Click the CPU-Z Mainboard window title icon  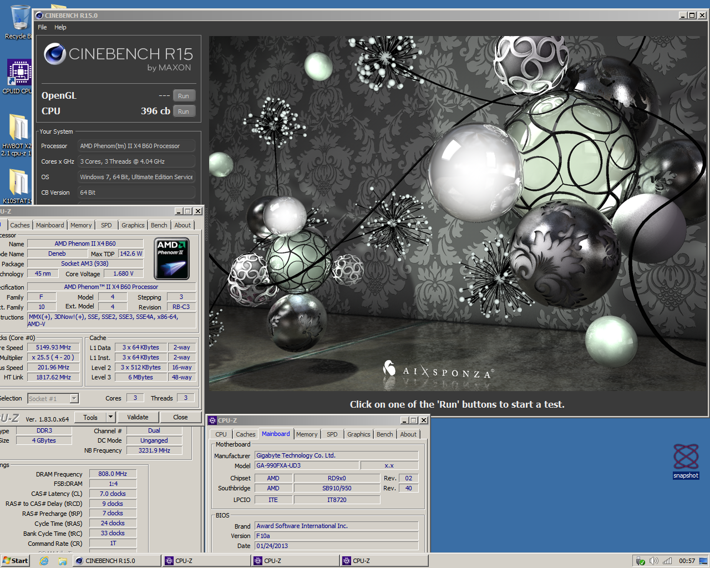click(x=212, y=420)
